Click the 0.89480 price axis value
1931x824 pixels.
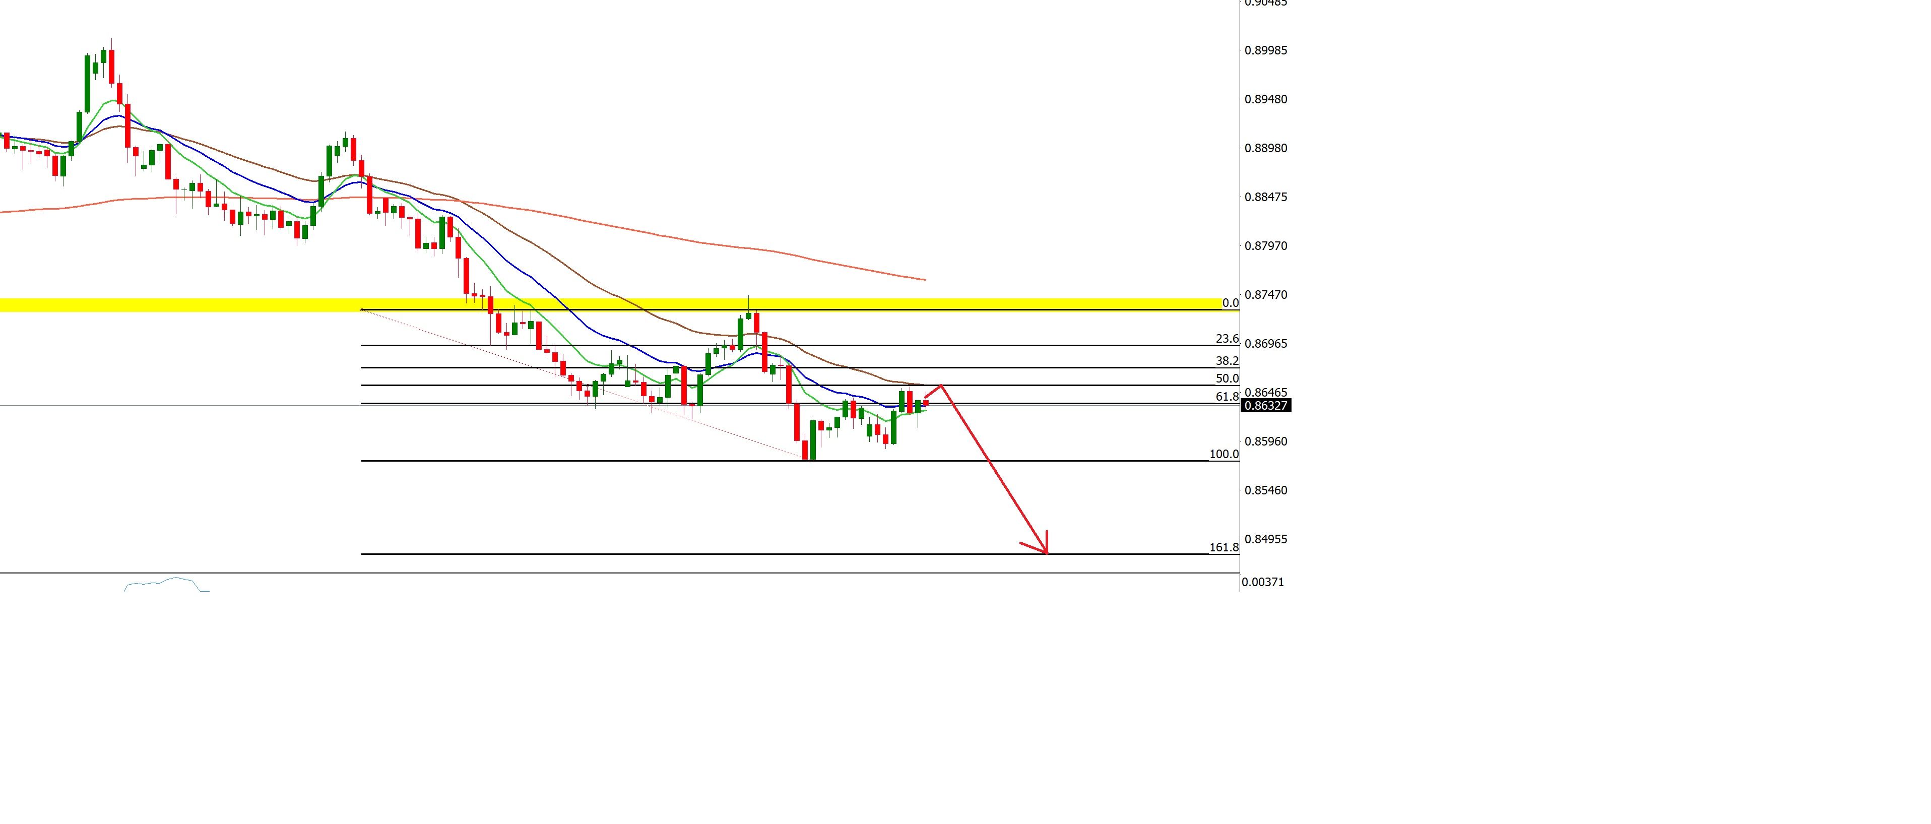[x=1266, y=99]
